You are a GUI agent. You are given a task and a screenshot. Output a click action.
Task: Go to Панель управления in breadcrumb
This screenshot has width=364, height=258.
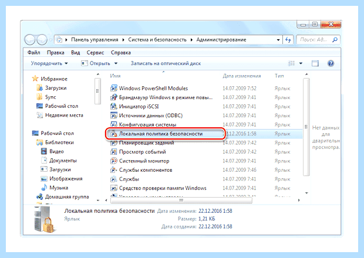[95, 40]
